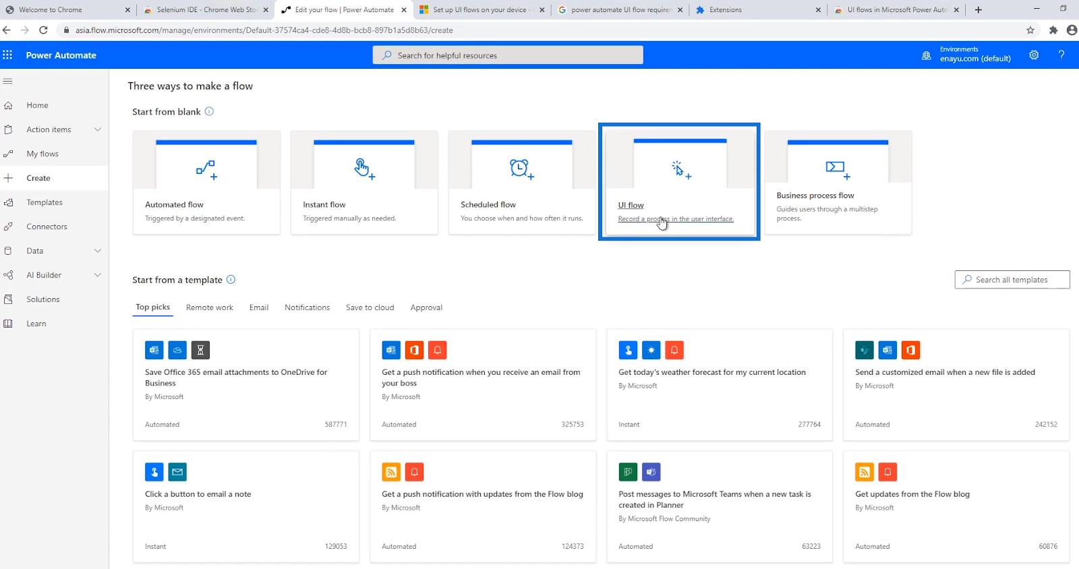
Task: Click the Home icon in the sidebar
Action: (8, 105)
